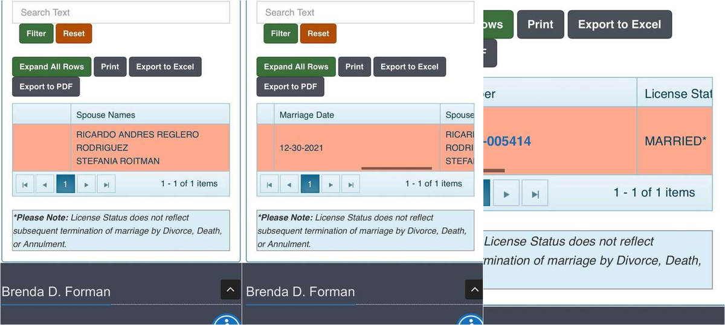Collapse footer chevron in left panel
This screenshot has width=725, height=325.
click(x=230, y=290)
